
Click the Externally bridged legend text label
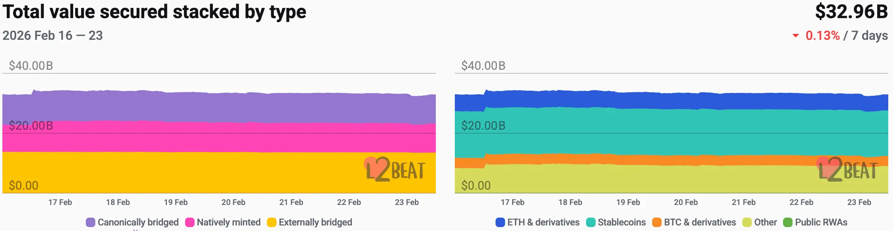pyautogui.click(x=315, y=222)
